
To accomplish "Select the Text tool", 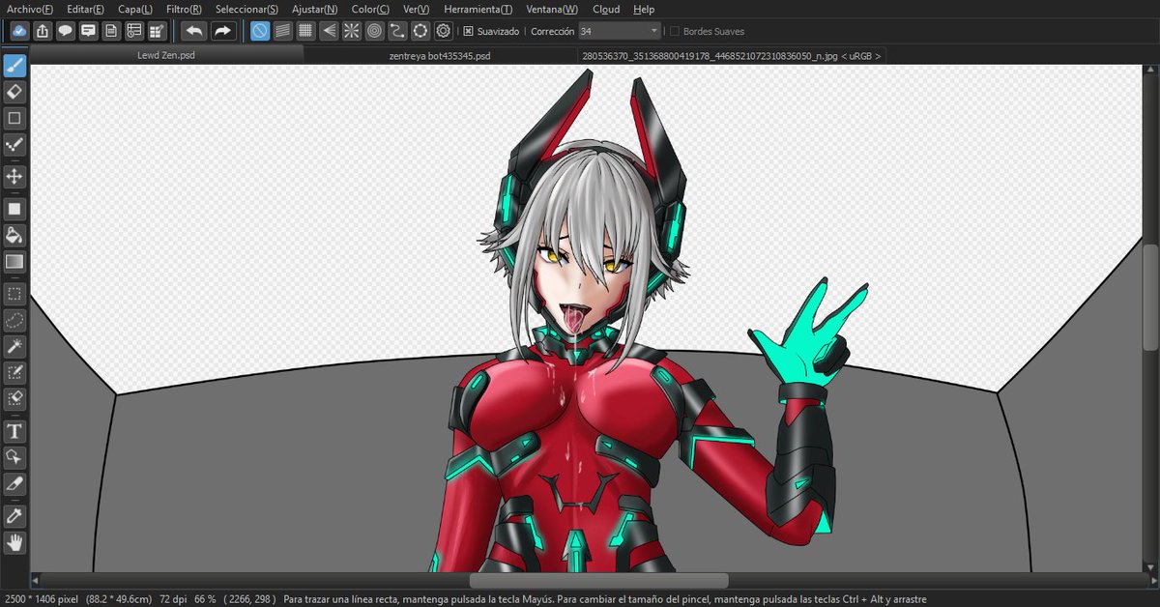I will click(x=14, y=430).
